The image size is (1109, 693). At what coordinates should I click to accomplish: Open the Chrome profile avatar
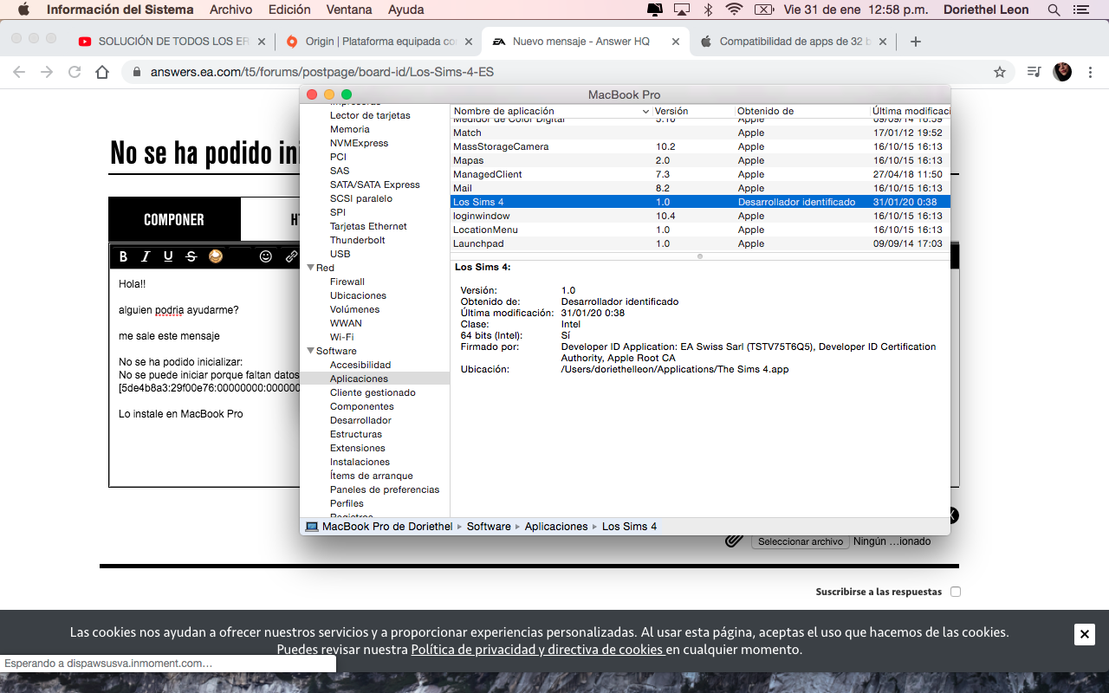click(x=1062, y=72)
